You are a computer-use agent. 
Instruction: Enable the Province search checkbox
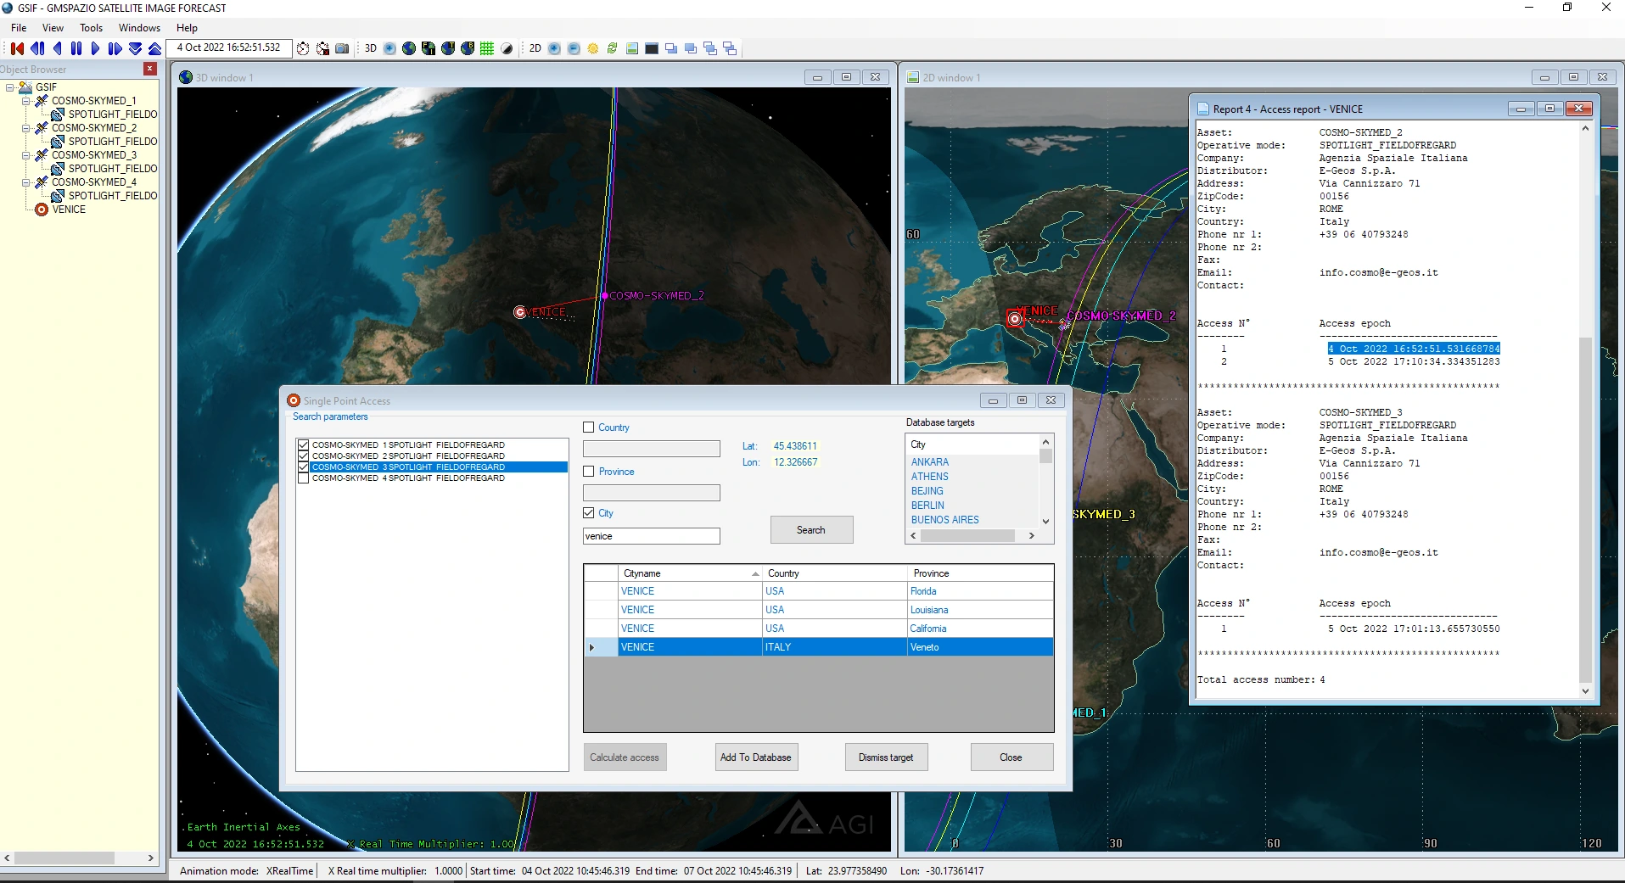pyautogui.click(x=589, y=472)
